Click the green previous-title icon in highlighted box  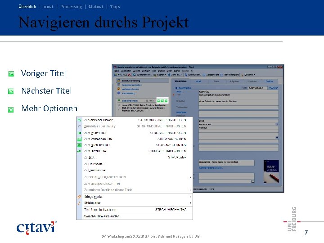tap(158, 101)
